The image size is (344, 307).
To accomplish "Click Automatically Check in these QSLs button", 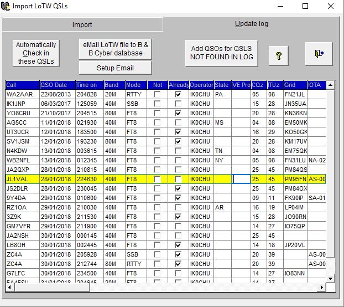I will [36, 53].
